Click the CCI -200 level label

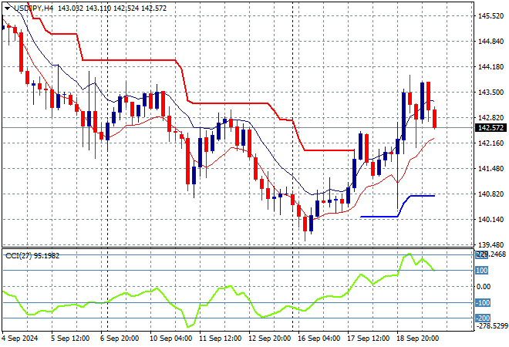483,318
